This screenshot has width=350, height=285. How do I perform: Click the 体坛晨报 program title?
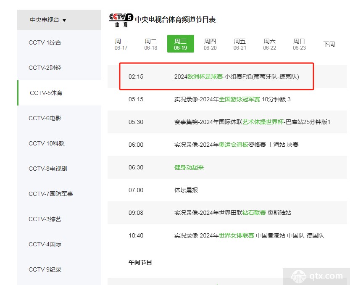pos(186,190)
